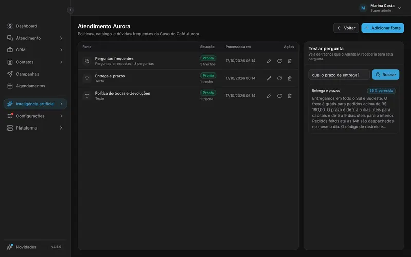Click the CRM briefcase icon

(x=10, y=50)
